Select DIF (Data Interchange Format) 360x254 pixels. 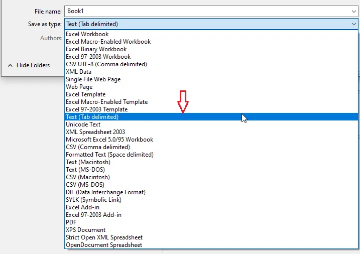coord(211,192)
